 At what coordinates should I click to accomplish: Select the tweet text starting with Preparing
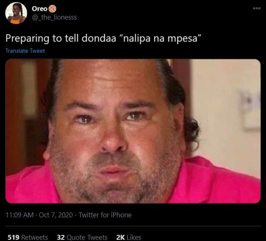103,38
